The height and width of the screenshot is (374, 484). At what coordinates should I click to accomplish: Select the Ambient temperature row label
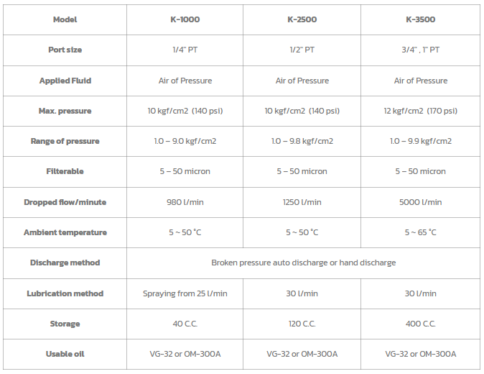coord(65,232)
